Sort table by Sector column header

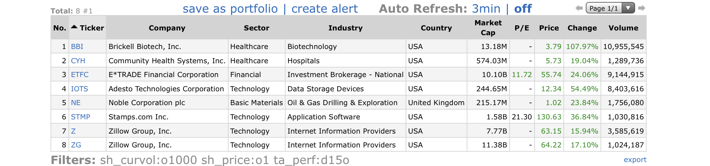tap(256, 28)
